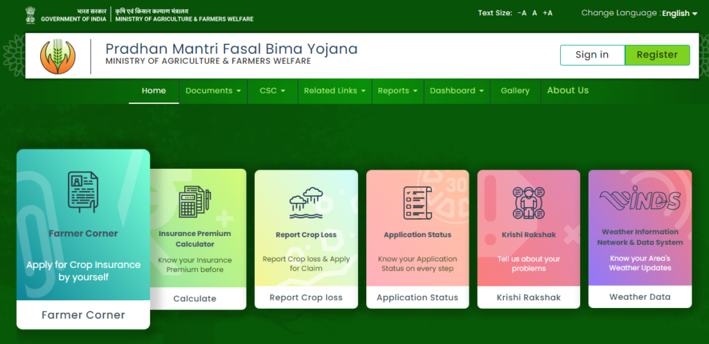Screen dimensions: 709x344
Task: Expand the CSC menu
Action: click(273, 91)
